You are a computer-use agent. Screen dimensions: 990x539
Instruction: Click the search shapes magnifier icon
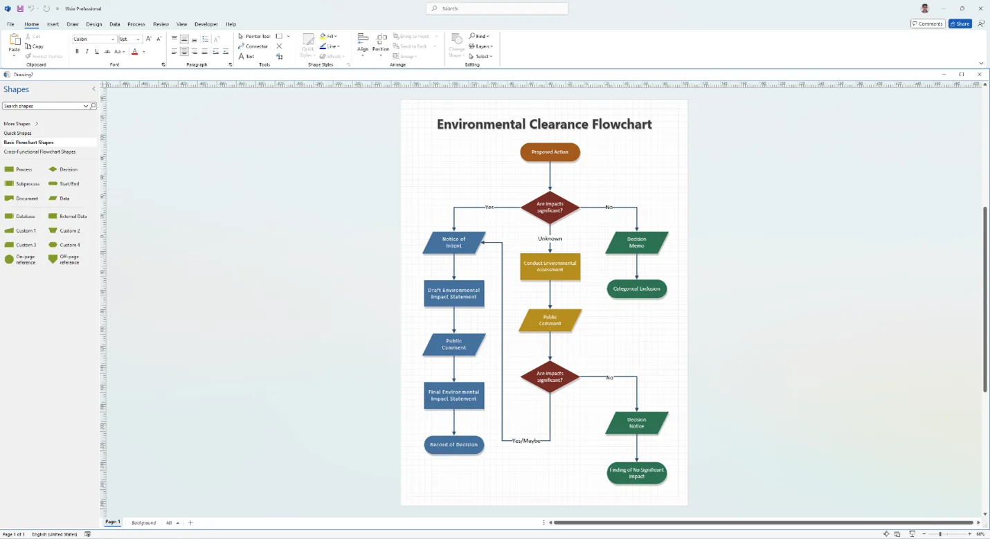click(93, 106)
